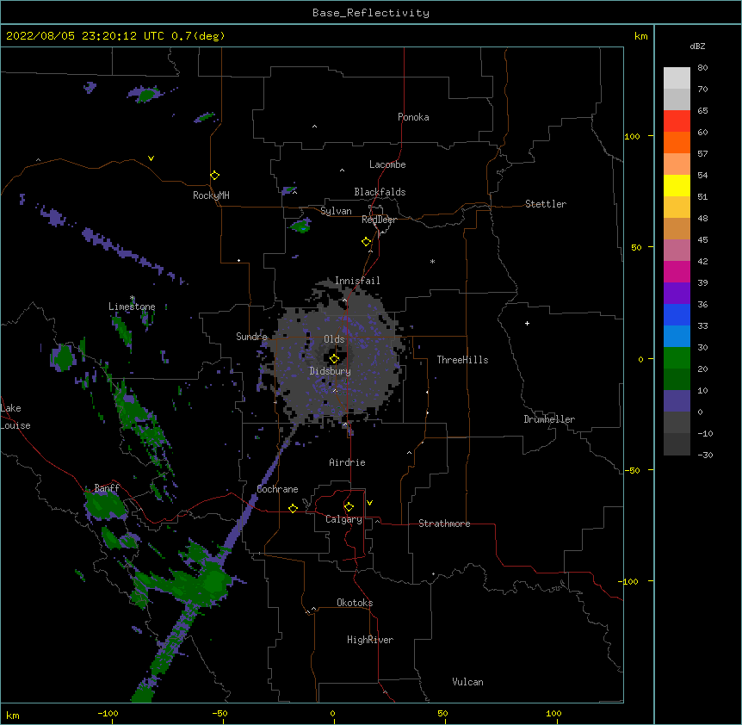Viewport: 742px width, 725px height.
Task: Click the Okotoks city label
Action: coord(355,603)
